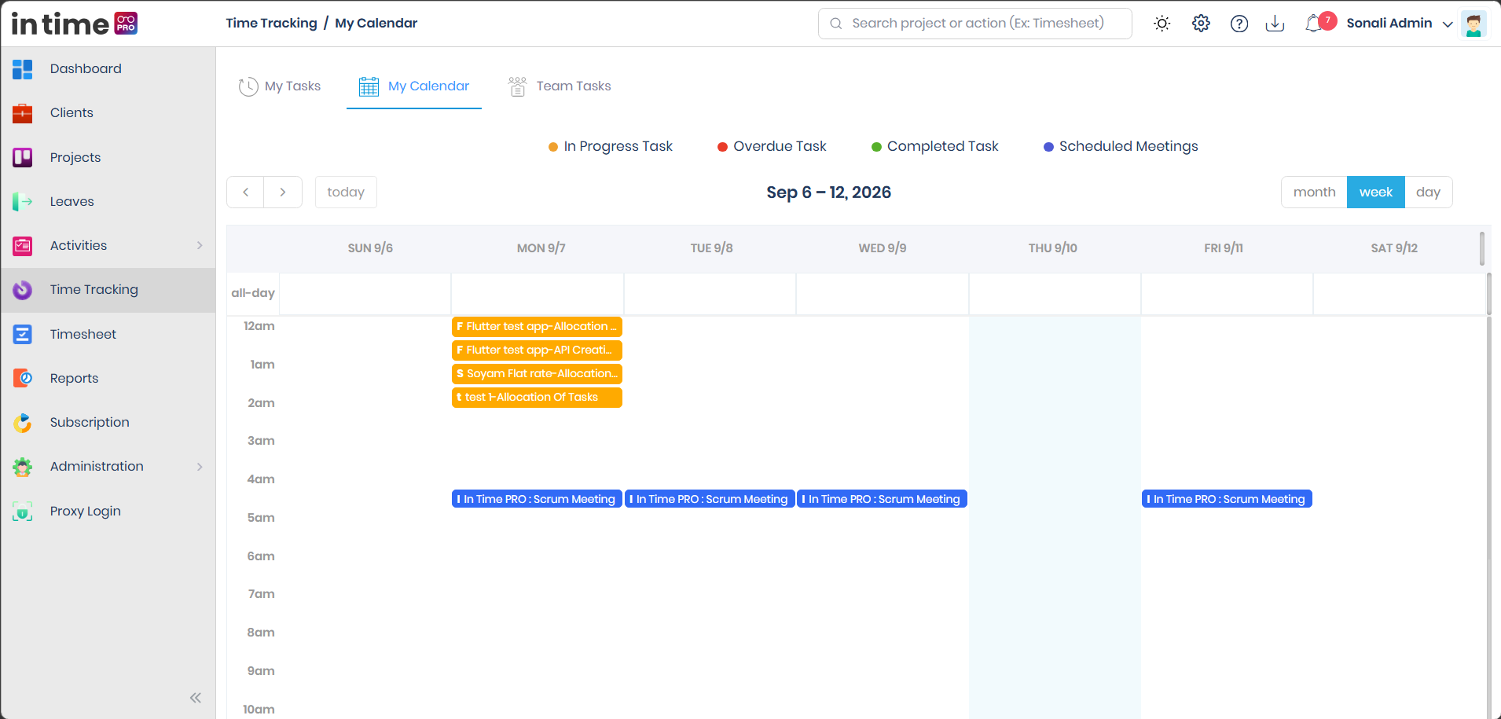Viewport: 1501px width, 719px height.
Task: Open Soyam Flat rate-Allocation event
Action: 537,374
